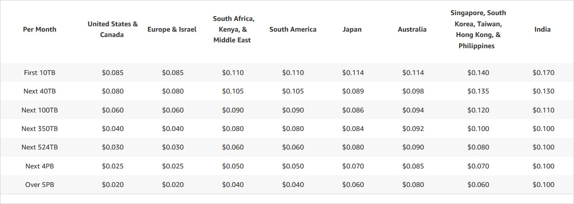
Task: Select the Next 40TB row label
Action: [40, 91]
